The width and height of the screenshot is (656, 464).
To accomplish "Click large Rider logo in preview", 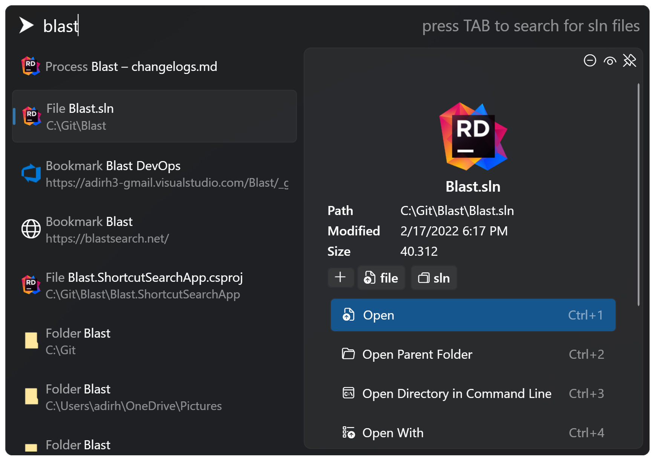I will (x=473, y=137).
